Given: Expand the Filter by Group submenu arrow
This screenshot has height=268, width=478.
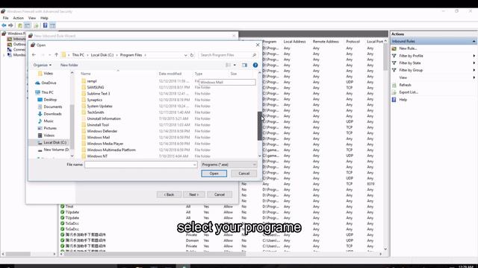Looking at the screenshot, I should click(474, 70).
